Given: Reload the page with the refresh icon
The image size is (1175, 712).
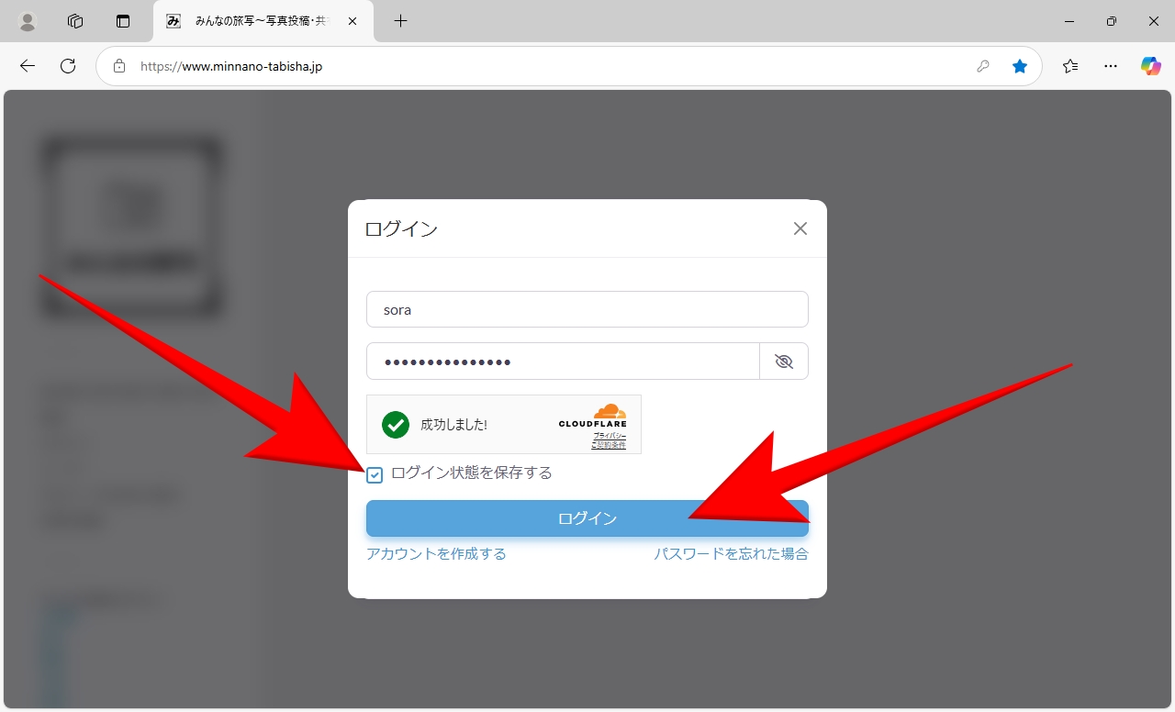Looking at the screenshot, I should coord(68,66).
